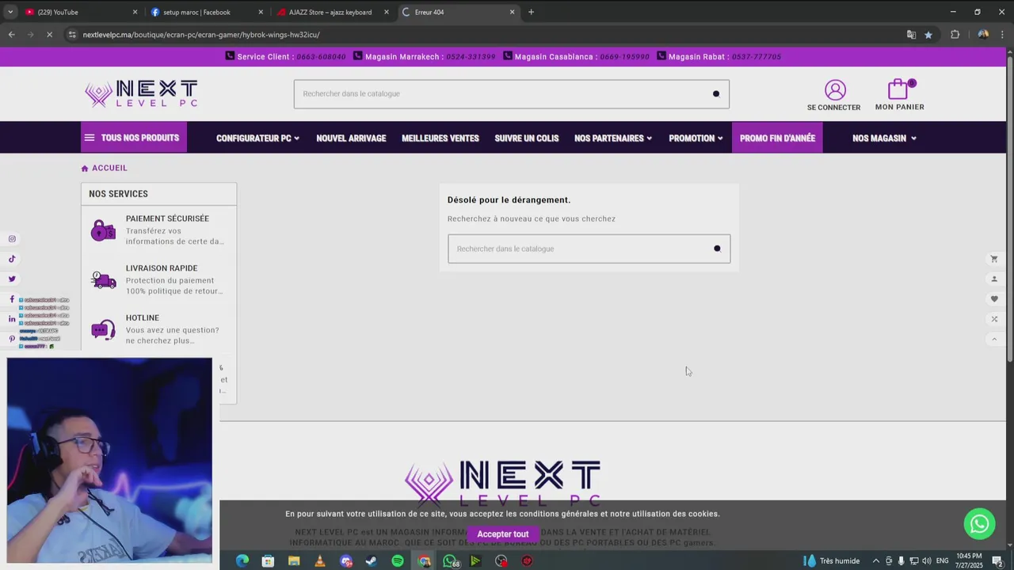This screenshot has width=1014, height=570.
Task: Open File Explorer from the taskbar
Action: point(294,561)
